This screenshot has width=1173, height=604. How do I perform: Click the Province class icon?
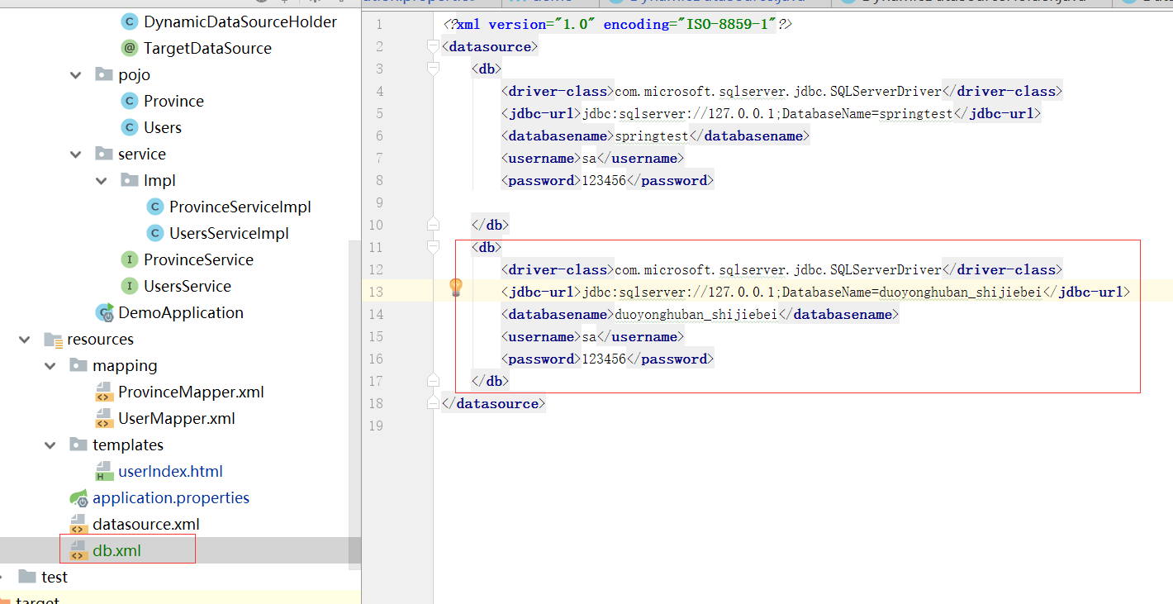pos(129,101)
